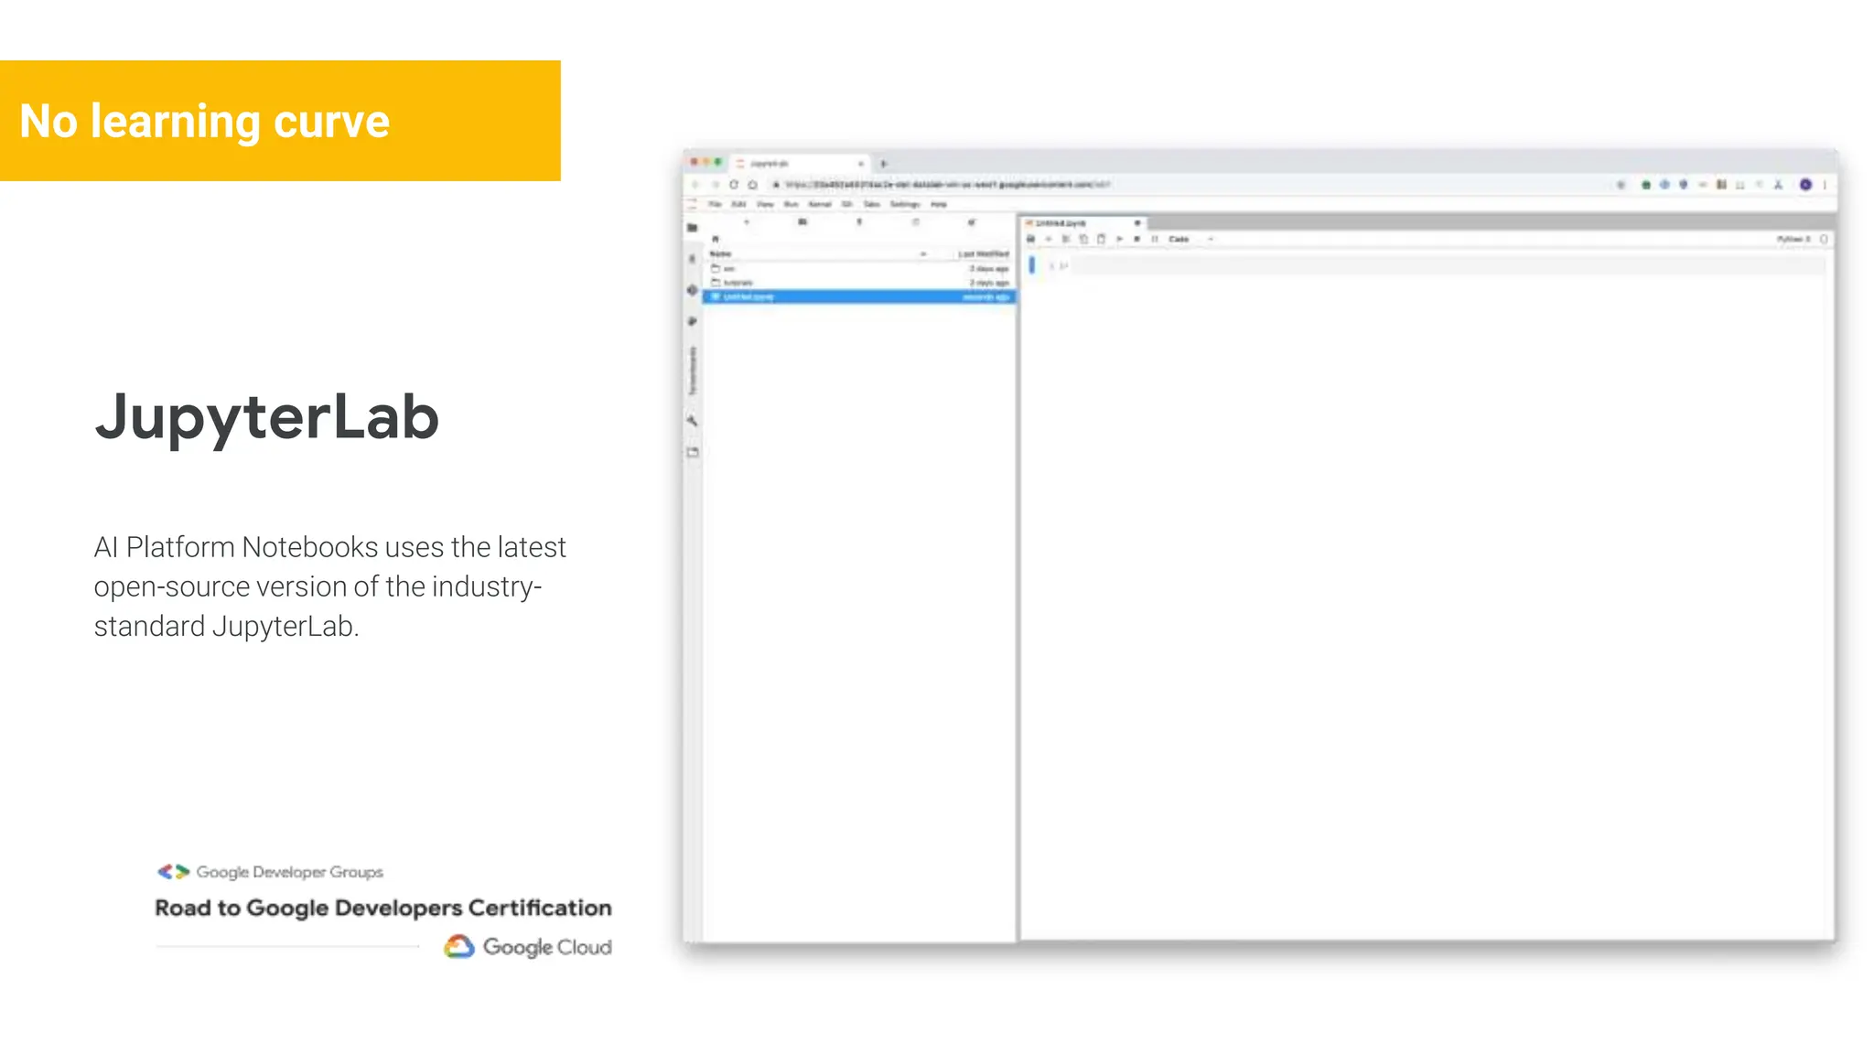Open the Tabs menu in JupyterLab
Image resolution: width=1874 pixels, height=1054 pixels.
pyautogui.click(x=872, y=204)
